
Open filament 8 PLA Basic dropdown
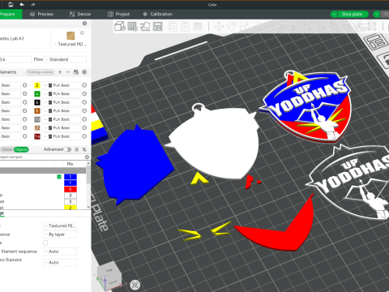point(61,111)
